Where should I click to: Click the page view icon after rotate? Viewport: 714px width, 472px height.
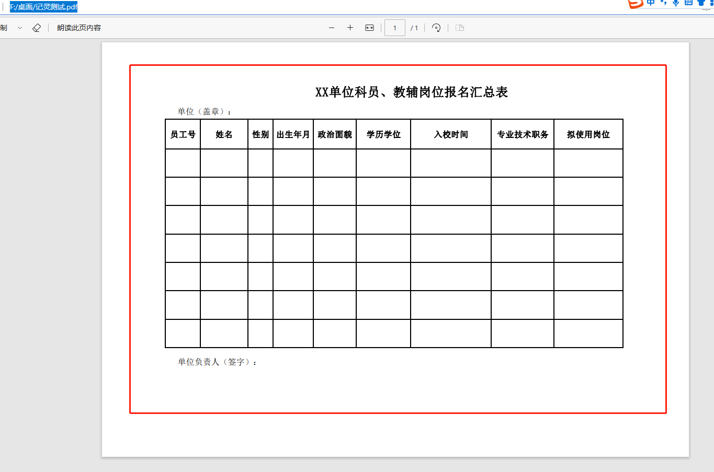click(x=460, y=28)
